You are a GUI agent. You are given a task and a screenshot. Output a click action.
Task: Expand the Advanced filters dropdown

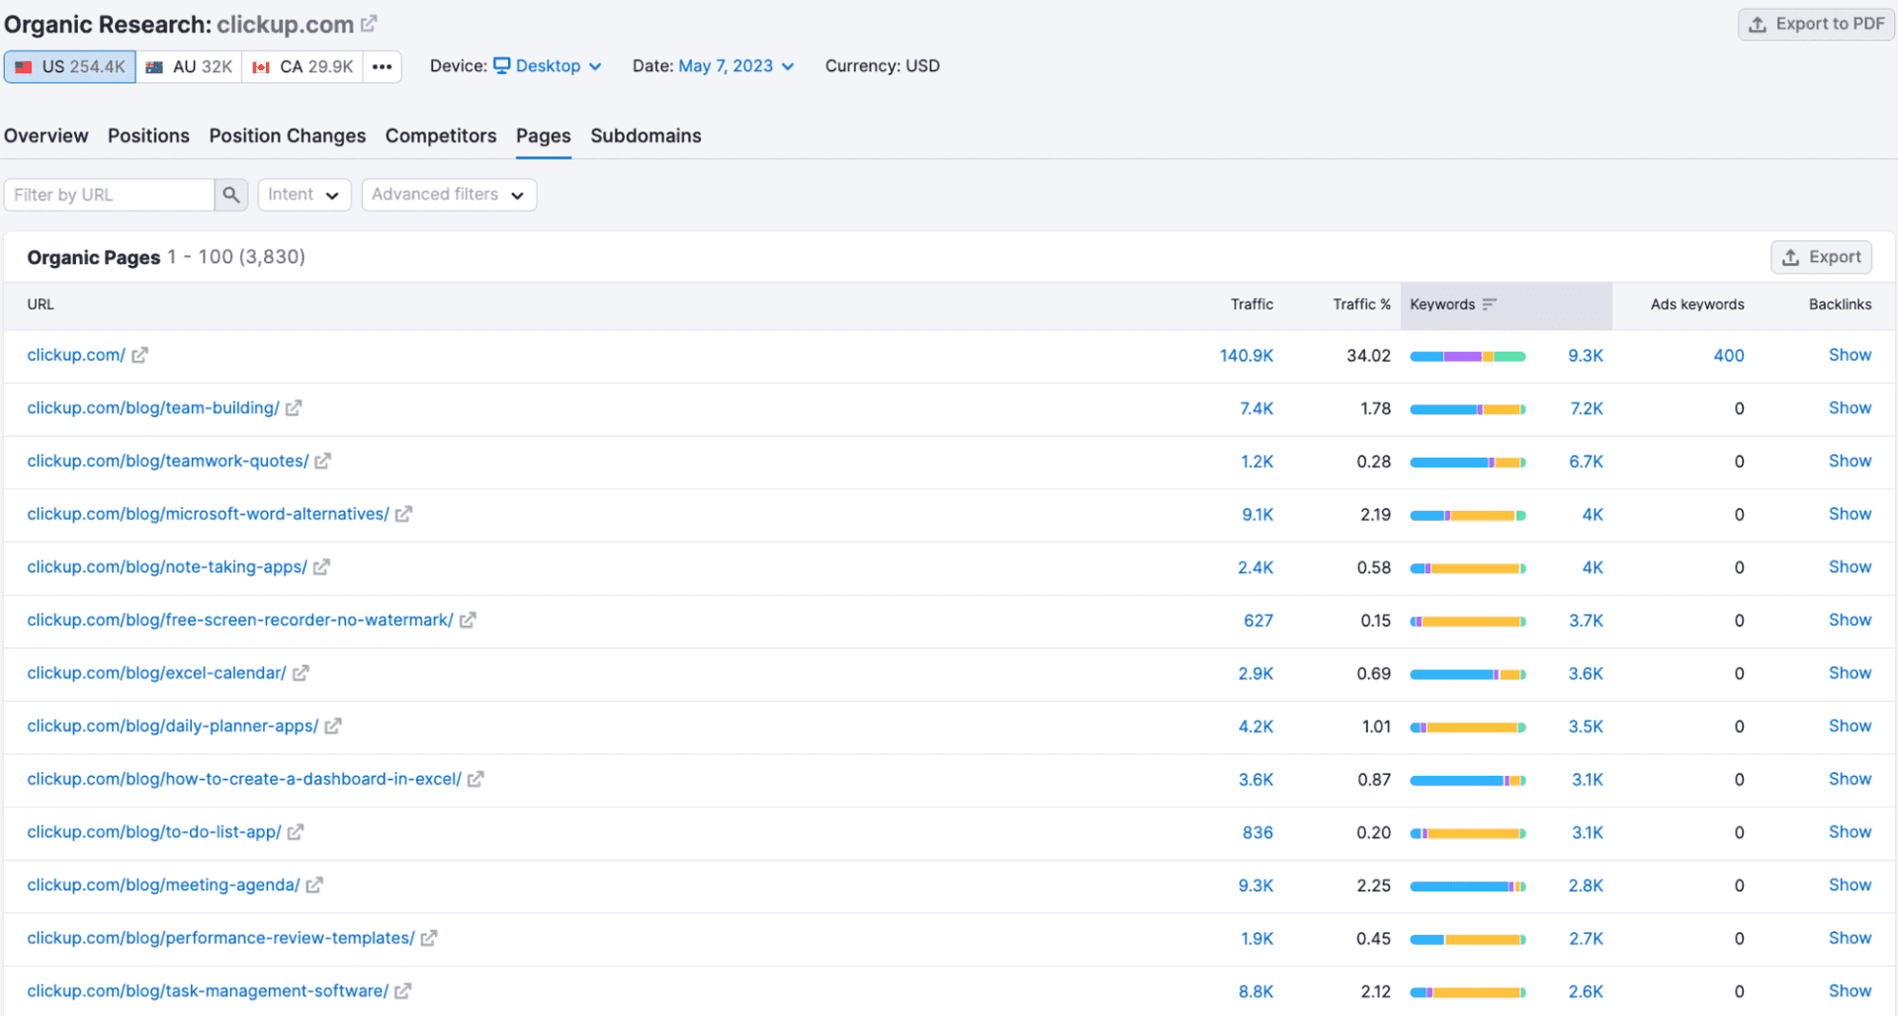pyautogui.click(x=449, y=195)
